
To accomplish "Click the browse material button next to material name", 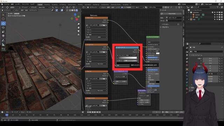I will [x=146, y=7].
